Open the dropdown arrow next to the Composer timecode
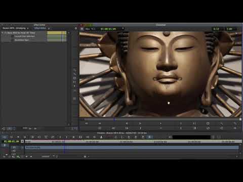This screenshot has width=243, height=182. (123, 29)
